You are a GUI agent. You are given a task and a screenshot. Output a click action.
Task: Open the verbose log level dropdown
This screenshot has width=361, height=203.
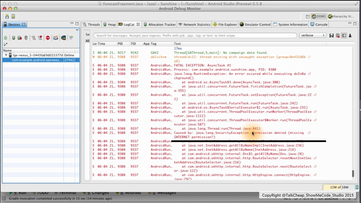tap(313, 35)
